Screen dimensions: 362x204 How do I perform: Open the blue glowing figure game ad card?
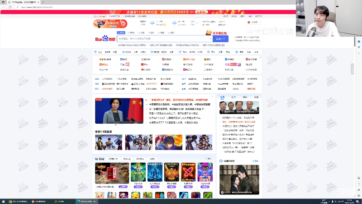(155, 172)
